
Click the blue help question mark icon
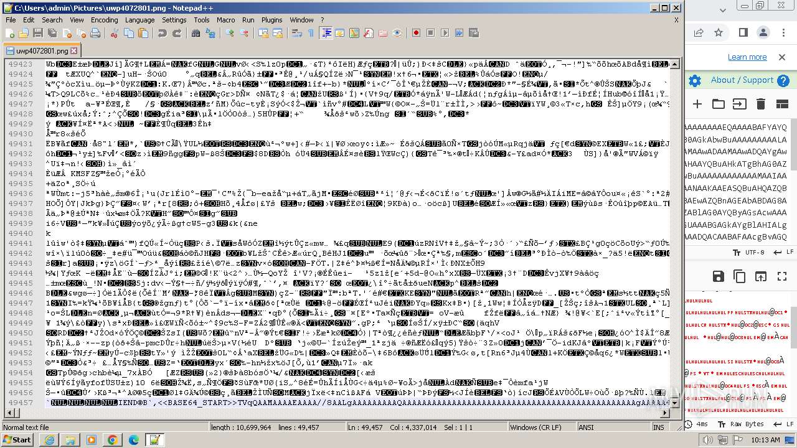pyautogui.click(x=783, y=80)
